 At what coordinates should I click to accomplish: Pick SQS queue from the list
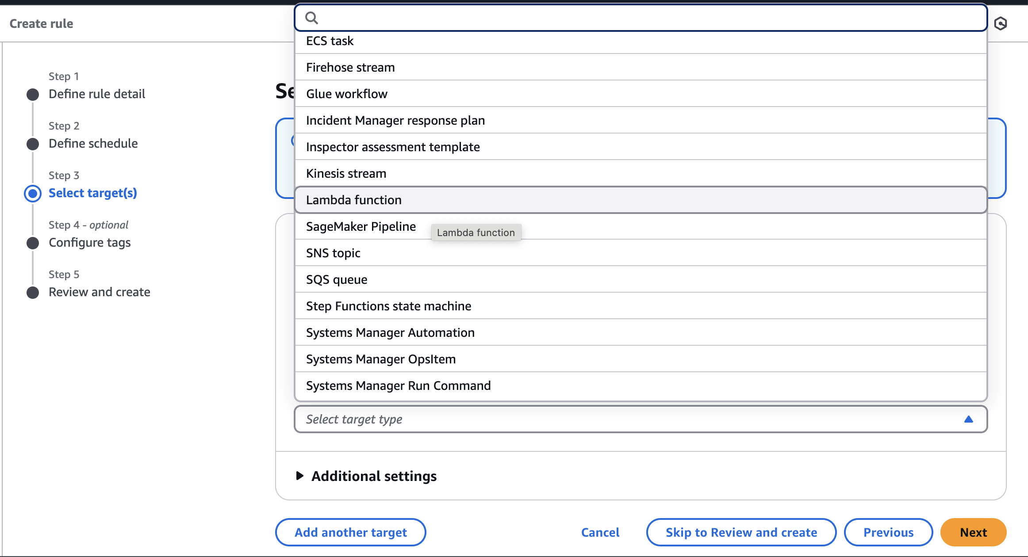pos(337,279)
